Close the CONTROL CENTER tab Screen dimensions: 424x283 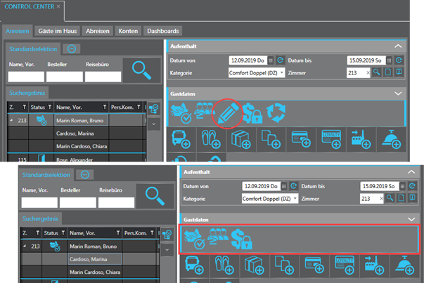pyautogui.click(x=59, y=6)
